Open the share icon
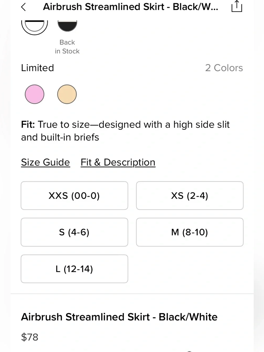The height and width of the screenshot is (352, 264). click(237, 6)
